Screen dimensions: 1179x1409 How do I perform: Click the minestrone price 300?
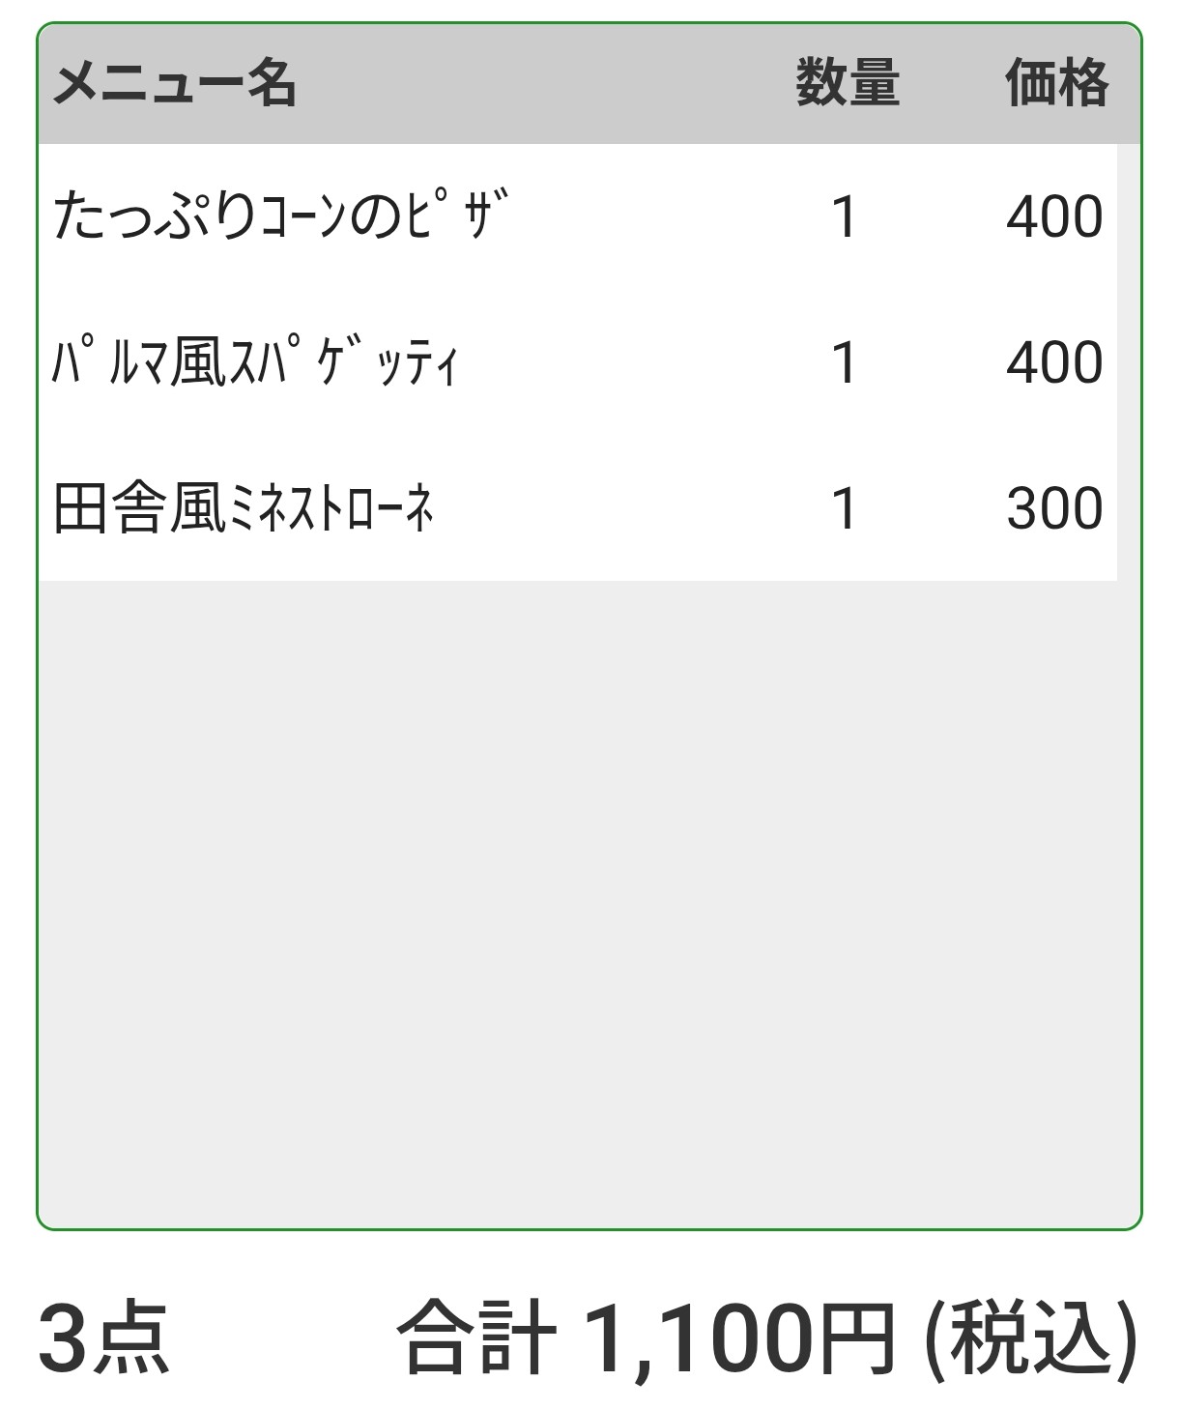tap(1054, 508)
